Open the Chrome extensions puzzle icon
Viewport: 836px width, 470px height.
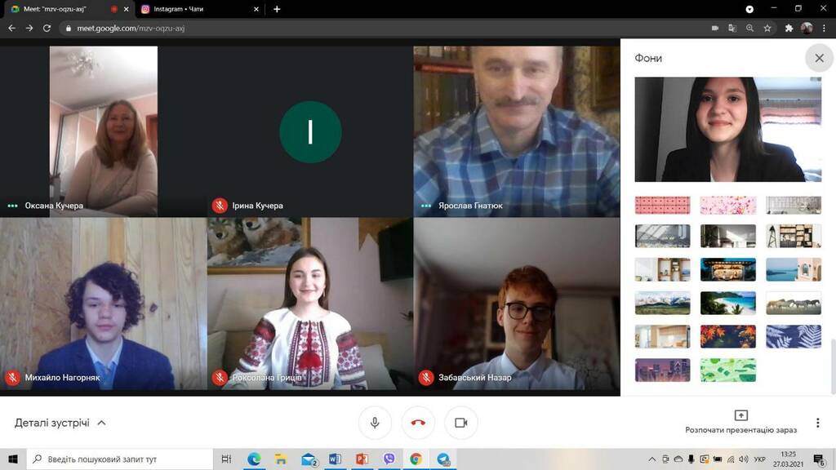(x=789, y=28)
